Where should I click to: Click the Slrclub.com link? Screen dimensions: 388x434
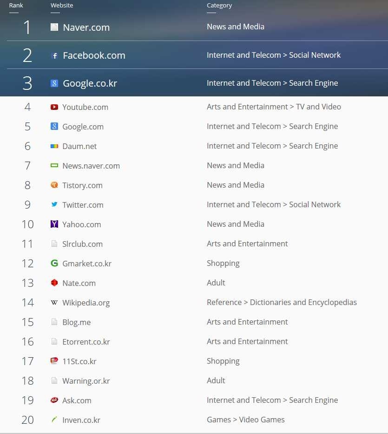point(83,244)
